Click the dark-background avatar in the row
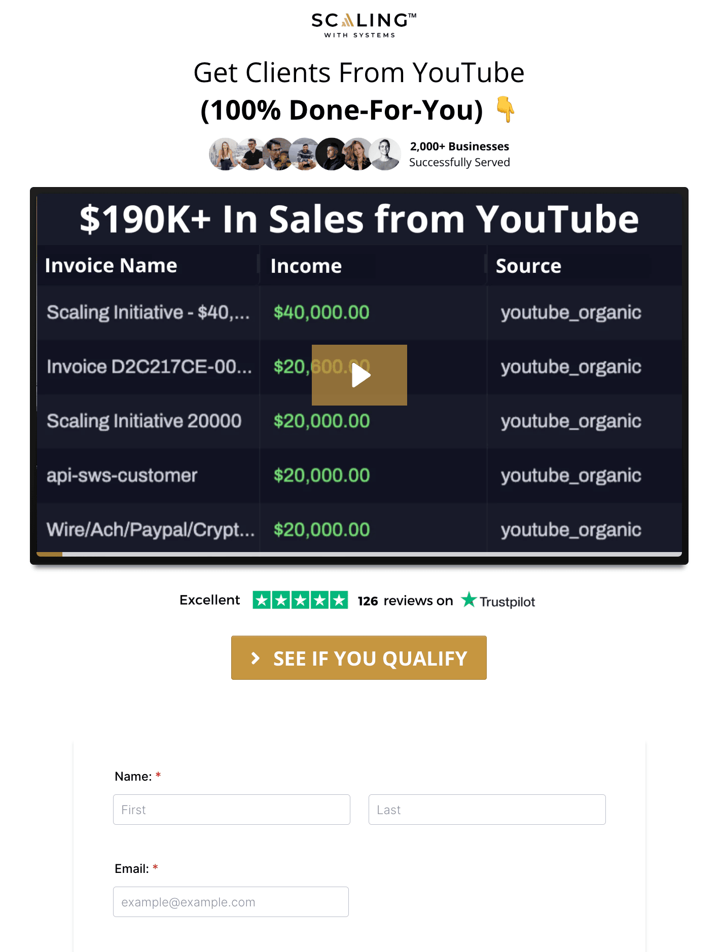Viewport: 722px width, 952px height. [x=331, y=154]
